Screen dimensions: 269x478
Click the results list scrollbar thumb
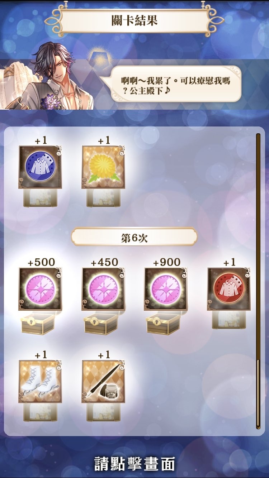(258, 393)
